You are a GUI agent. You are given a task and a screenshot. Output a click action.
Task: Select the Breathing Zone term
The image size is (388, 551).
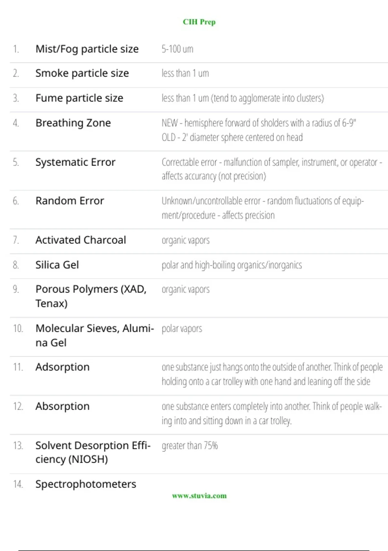point(73,123)
